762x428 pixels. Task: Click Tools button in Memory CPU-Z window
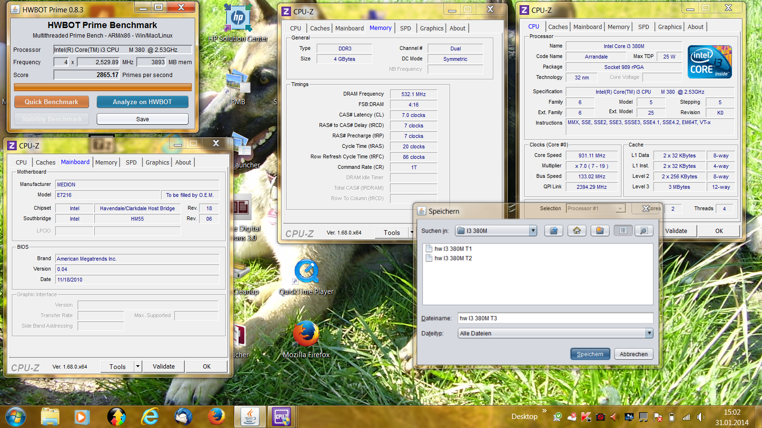coord(392,233)
